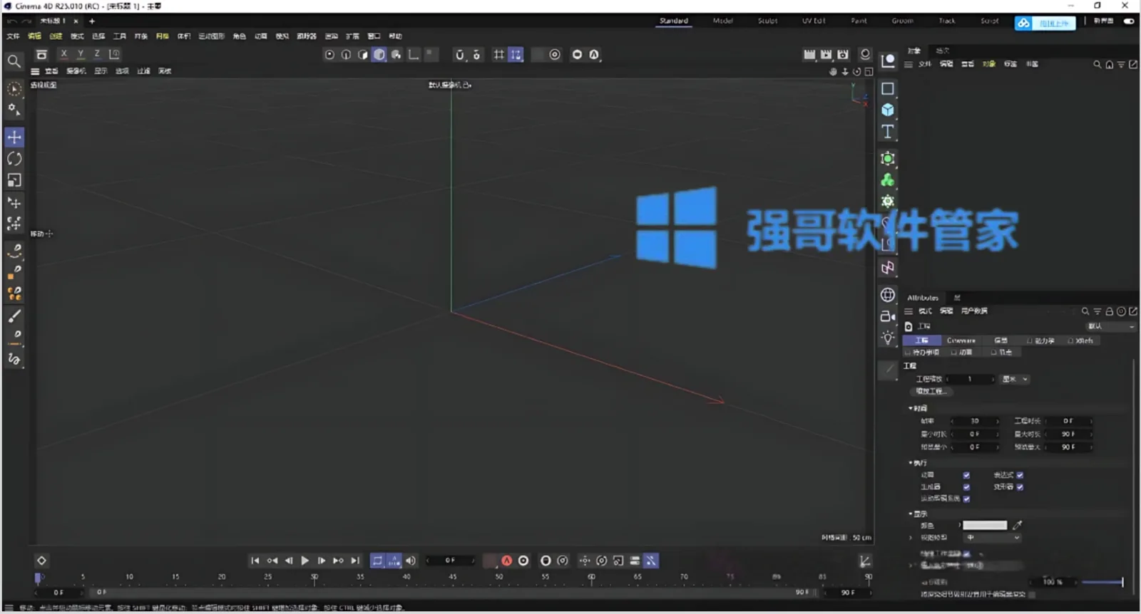Open the 文件 menu in main menu bar
Screen dimensions: 1141x614
tap(13, 36)
